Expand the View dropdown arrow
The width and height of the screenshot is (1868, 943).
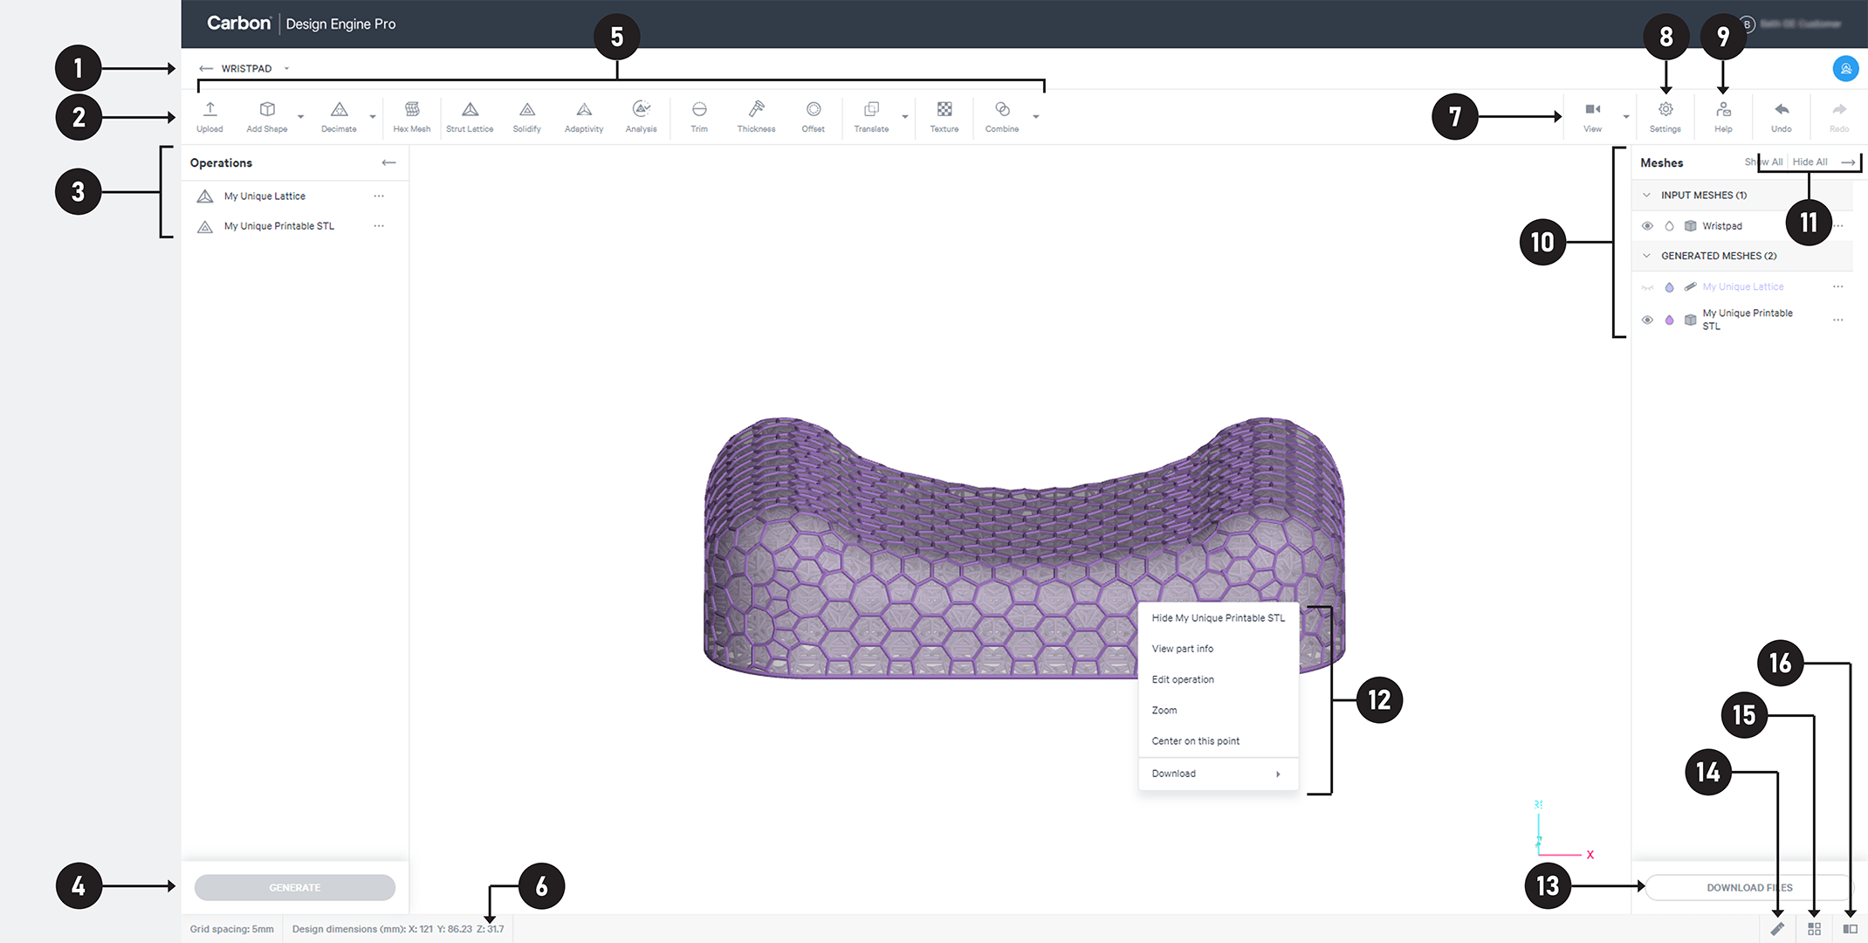pyautogui.click(x=1626, y=116)
